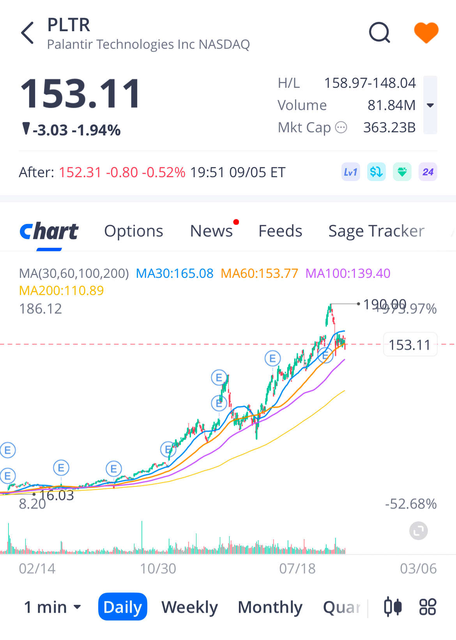Open the chart grid layout icon
This screenshot has width=456, height=640.
tap(428, 607)
